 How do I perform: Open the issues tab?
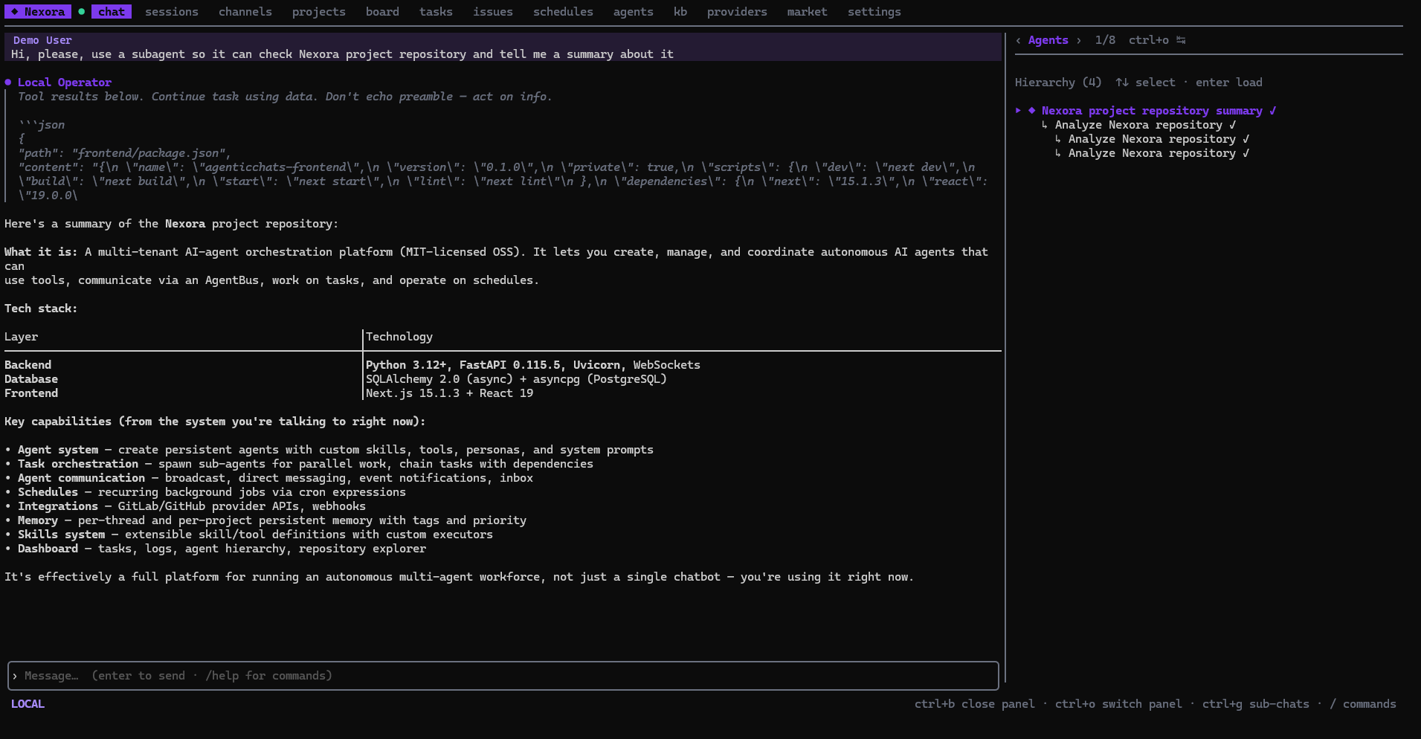tap(493, 12)
